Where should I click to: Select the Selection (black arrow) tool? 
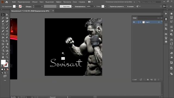coord(3,15)
